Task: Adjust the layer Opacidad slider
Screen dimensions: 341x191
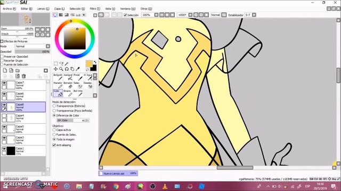Action: [x=33, y=51]
